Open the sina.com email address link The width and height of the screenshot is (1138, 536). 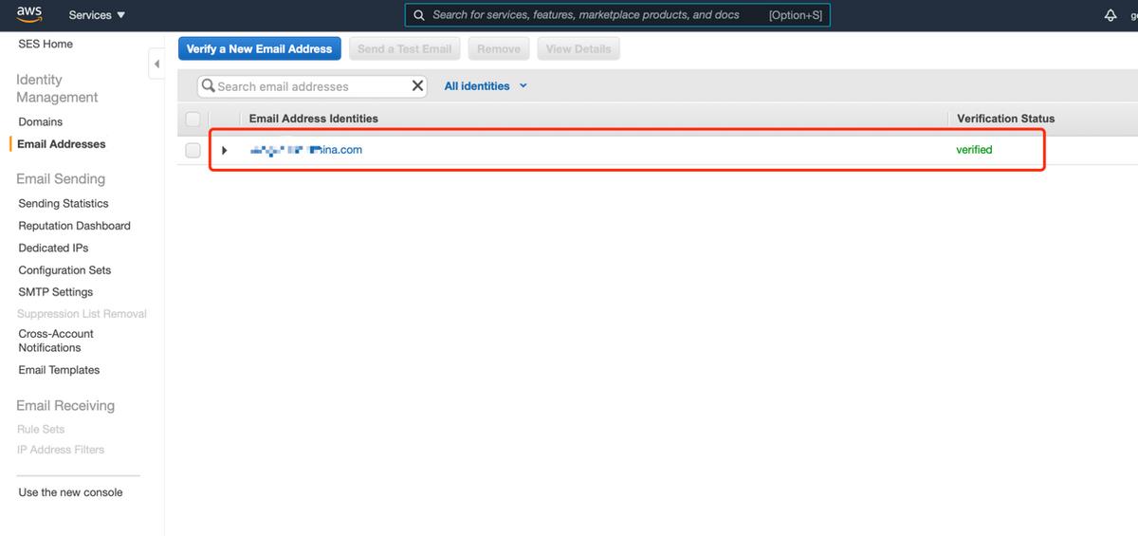305,150
